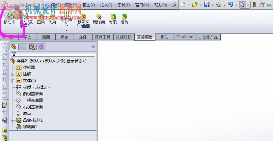Open the DimXpertManager crosshair tab icon

click(x=41, y=47)
